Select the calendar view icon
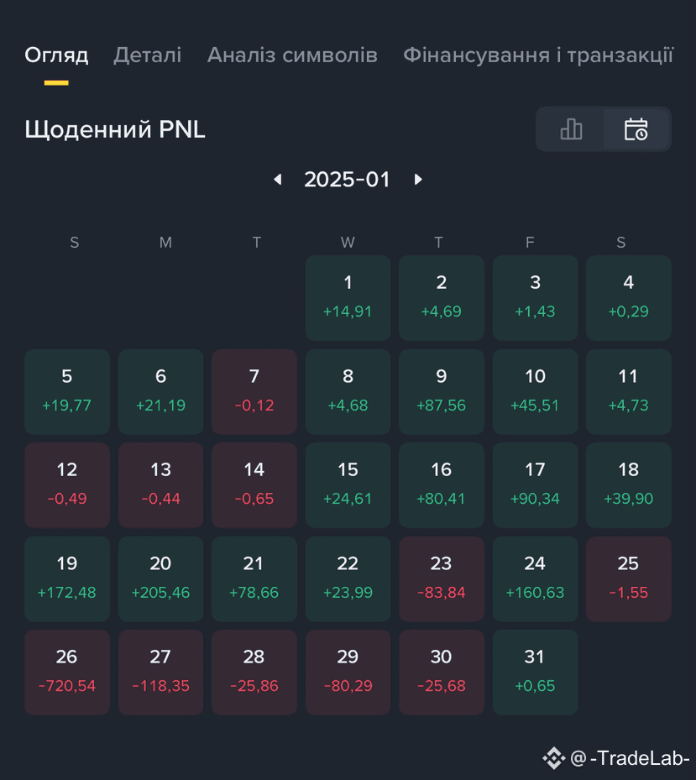The height and width of the screenshot is (780, 696). (x=636, y=129)
